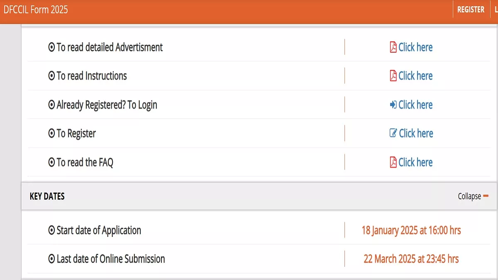Select text 'To read detailed Advertisment'
Screen dimensions: 498x280
[110, 47]
